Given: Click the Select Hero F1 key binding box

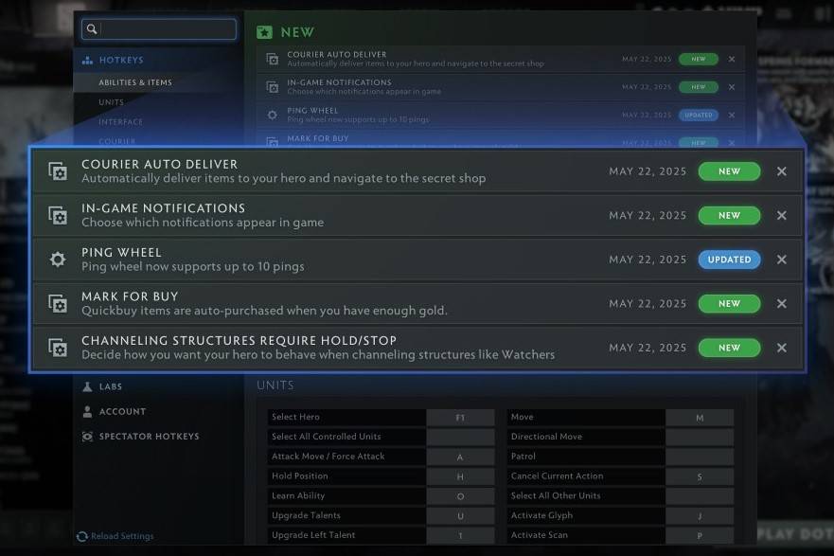Looking at the screenshot, I should (x=460, y=418).
